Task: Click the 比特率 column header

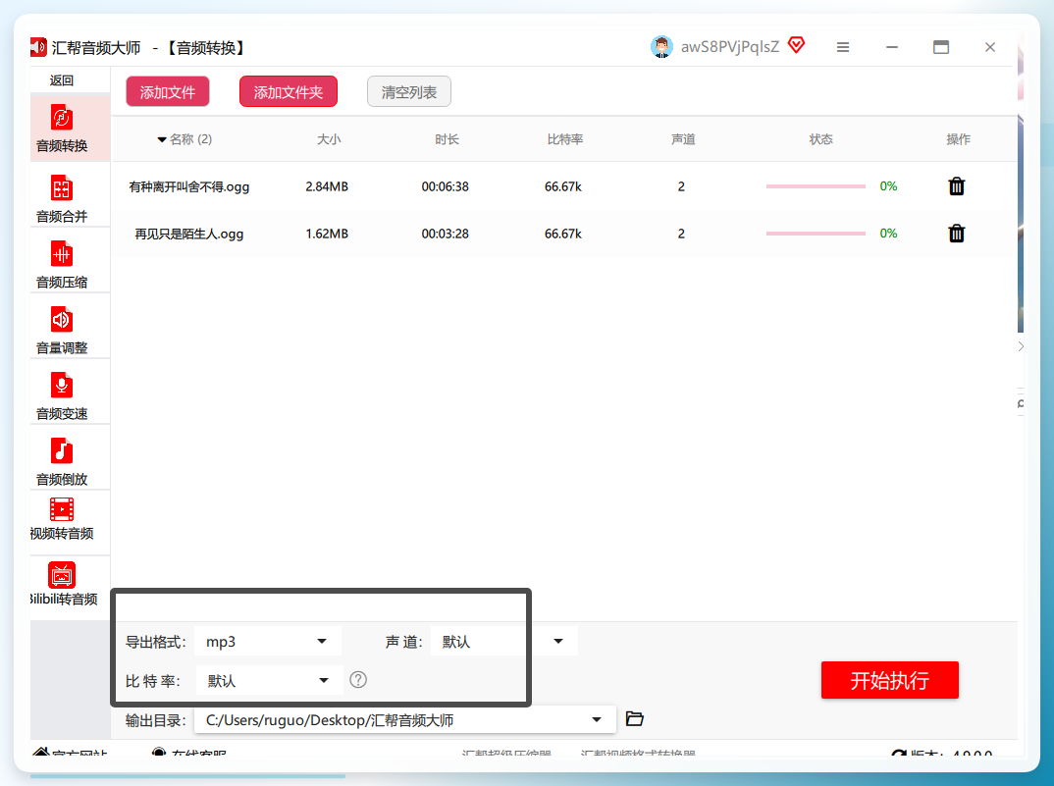Action: point(564,139)
